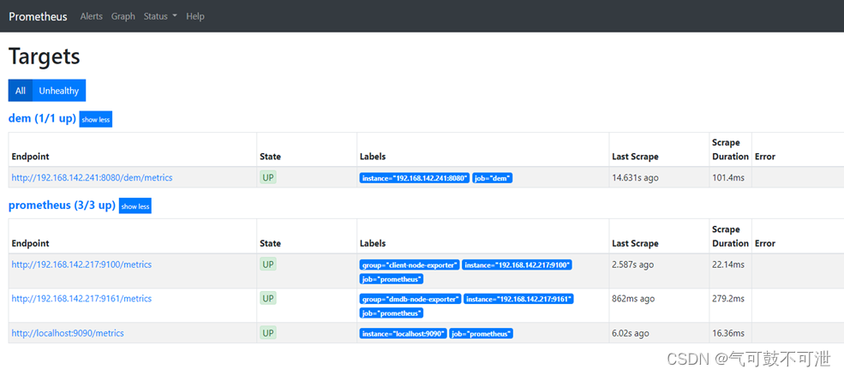Click scrape duration 101.4ms
844x375 pixels.
coord(728,177)
